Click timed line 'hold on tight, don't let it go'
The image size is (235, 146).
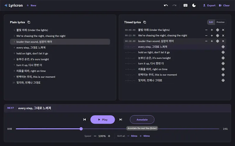[x=175, y=52]
